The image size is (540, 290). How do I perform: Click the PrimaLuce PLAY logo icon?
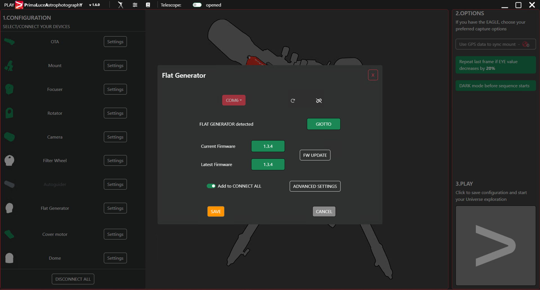19,5
